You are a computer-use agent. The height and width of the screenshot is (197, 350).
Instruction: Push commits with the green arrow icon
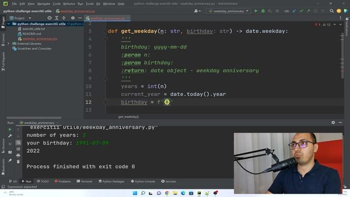coord(308,11)
